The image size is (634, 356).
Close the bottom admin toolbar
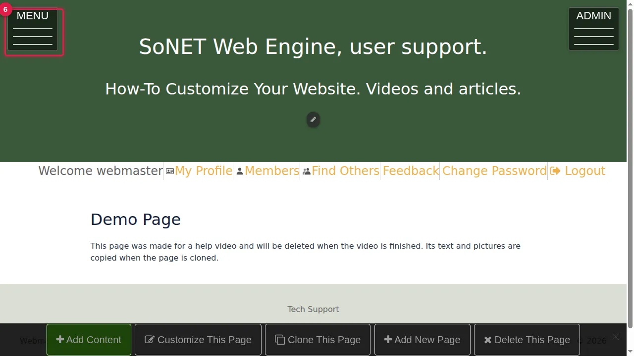tap(615, 337)
